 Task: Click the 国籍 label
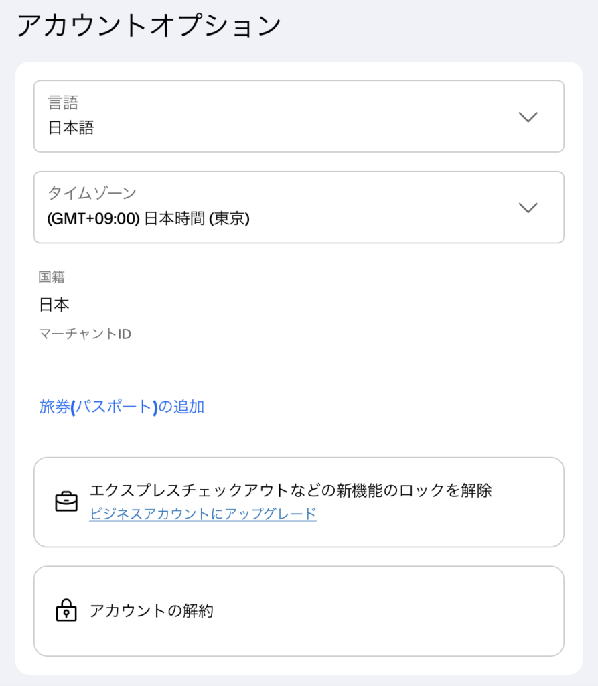[52, 277]
